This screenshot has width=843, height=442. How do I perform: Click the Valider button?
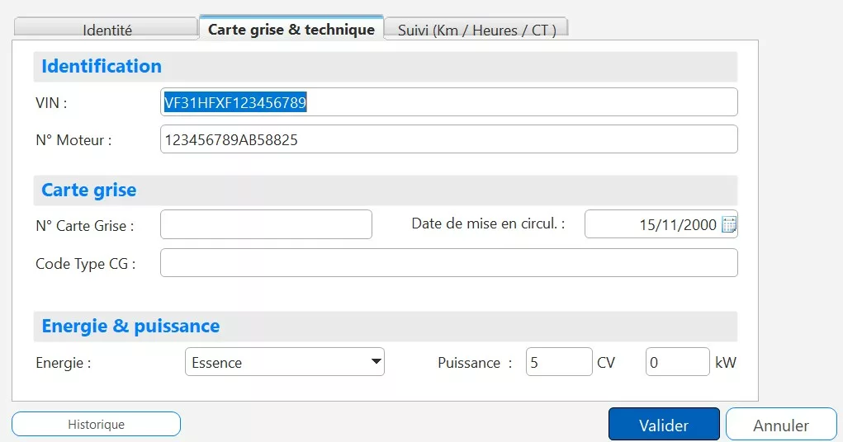[x=664, y=425]
